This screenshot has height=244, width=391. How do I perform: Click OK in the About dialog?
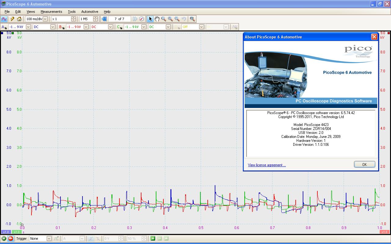(x=364, y=164)
